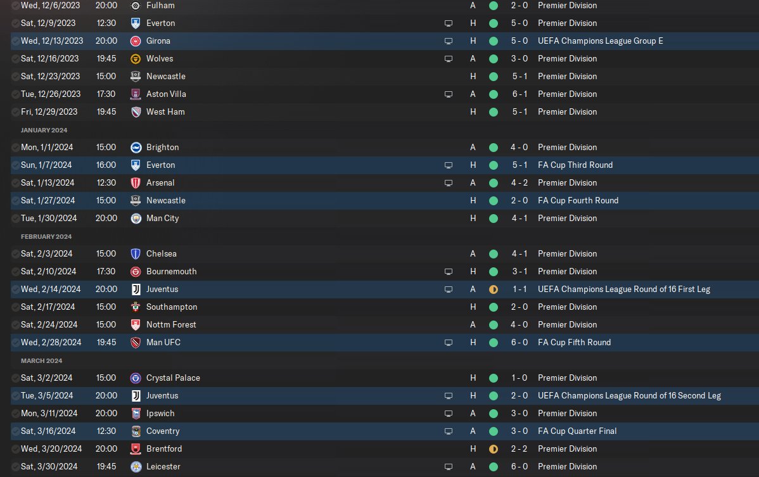Toggle the check circle beside Sat, 2/3/2024

(x=15, y=254)
